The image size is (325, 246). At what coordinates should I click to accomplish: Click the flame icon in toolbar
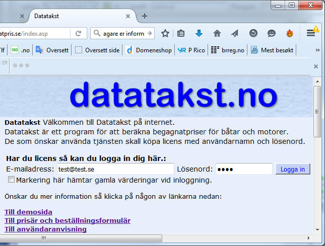pos(290,34)
